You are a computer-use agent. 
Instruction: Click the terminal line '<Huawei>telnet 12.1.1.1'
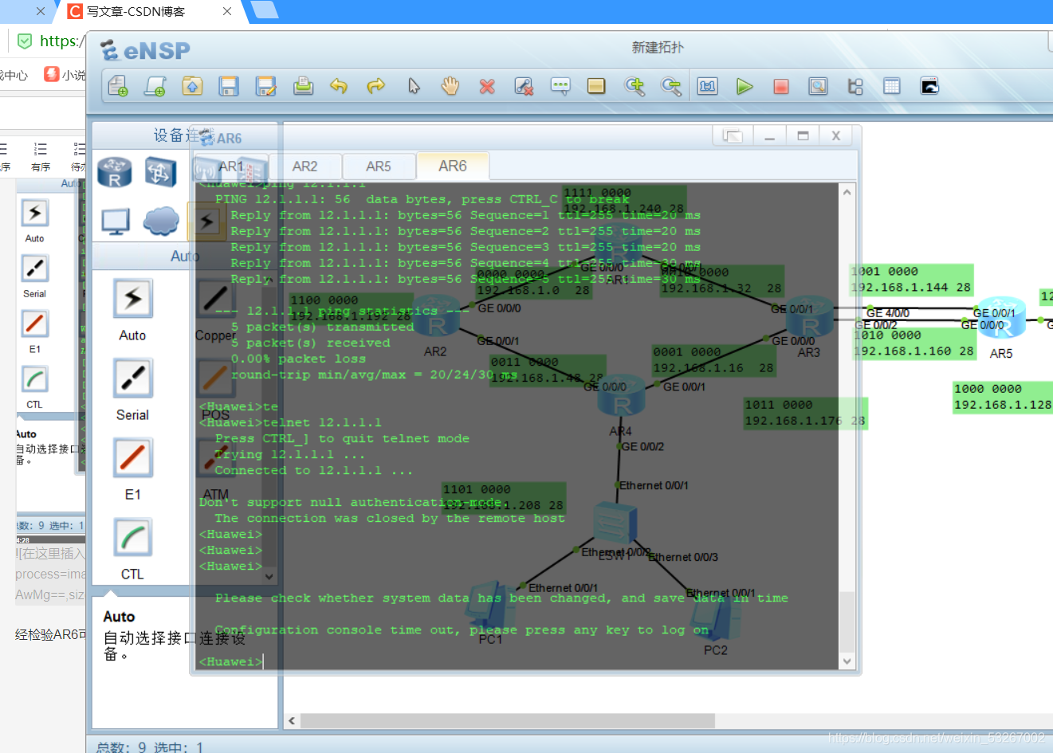coord(290,422)
